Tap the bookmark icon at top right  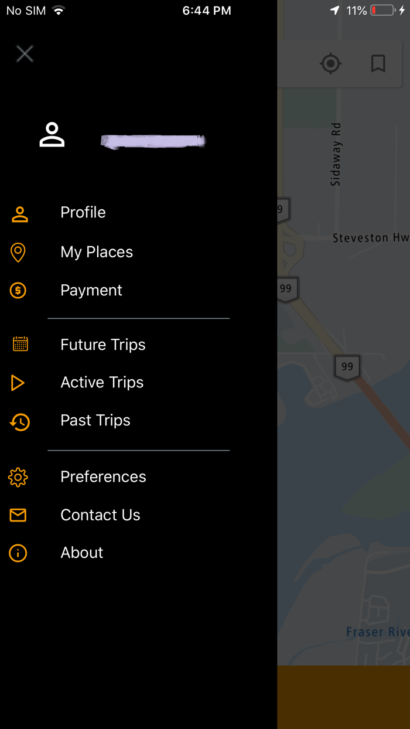tap(378, 64)
